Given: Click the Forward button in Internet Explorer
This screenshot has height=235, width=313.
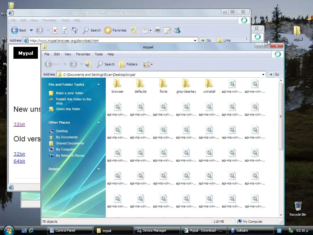Looking at the screenshot, I should point(39,30).
